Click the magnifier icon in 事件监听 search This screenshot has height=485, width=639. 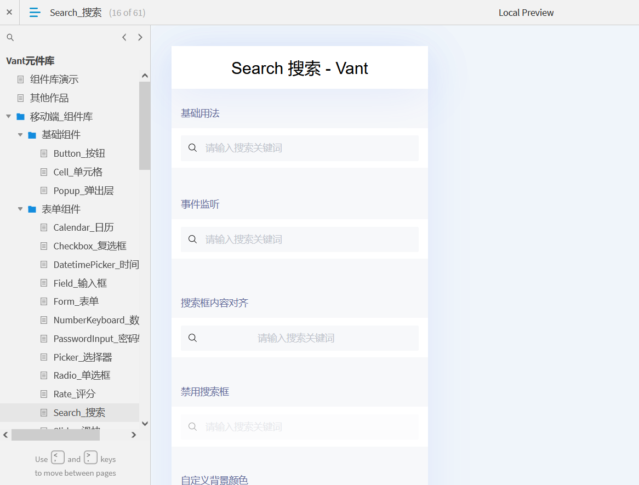(x=193, y=239)
